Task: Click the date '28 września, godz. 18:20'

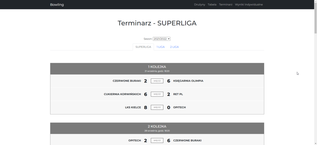Action: point(157,131)
